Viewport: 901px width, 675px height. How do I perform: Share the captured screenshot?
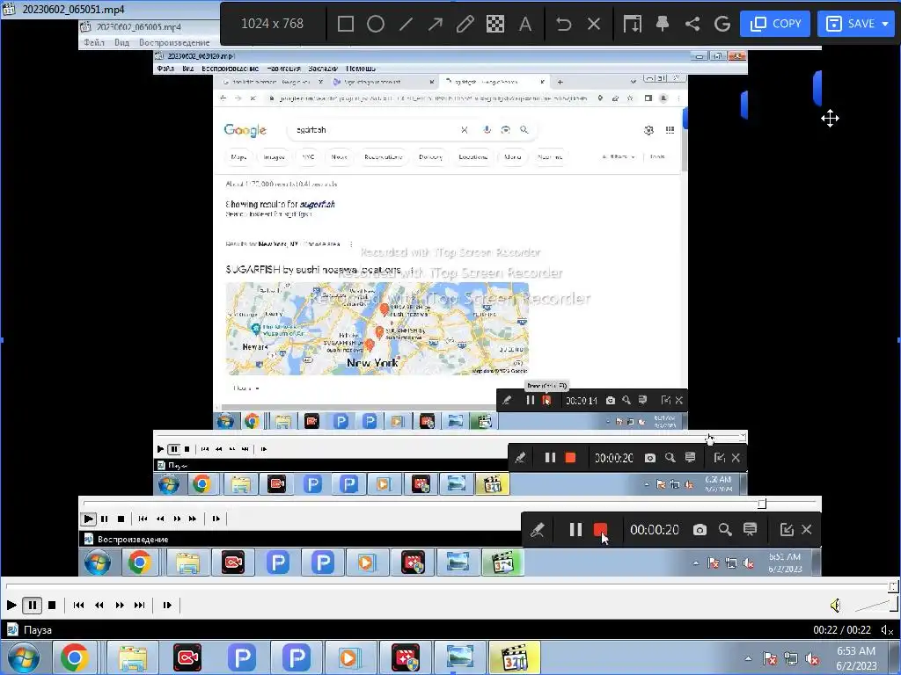point(692,24)
